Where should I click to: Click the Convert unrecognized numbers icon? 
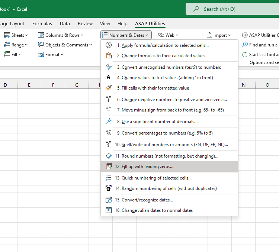click(109, 67)
